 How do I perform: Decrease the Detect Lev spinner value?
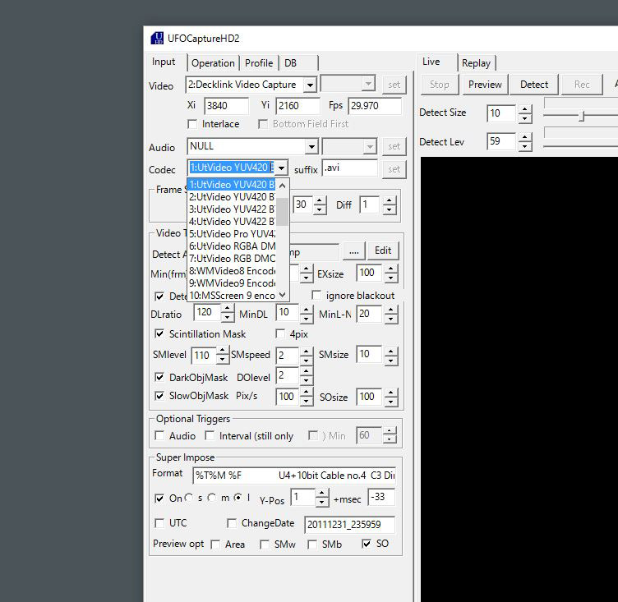[x=525, y=146]
